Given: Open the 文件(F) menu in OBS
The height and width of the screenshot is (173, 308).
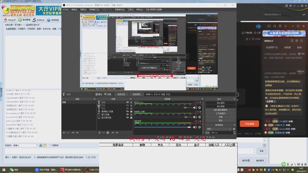Looking at the screenshot, I should (65, 10).
